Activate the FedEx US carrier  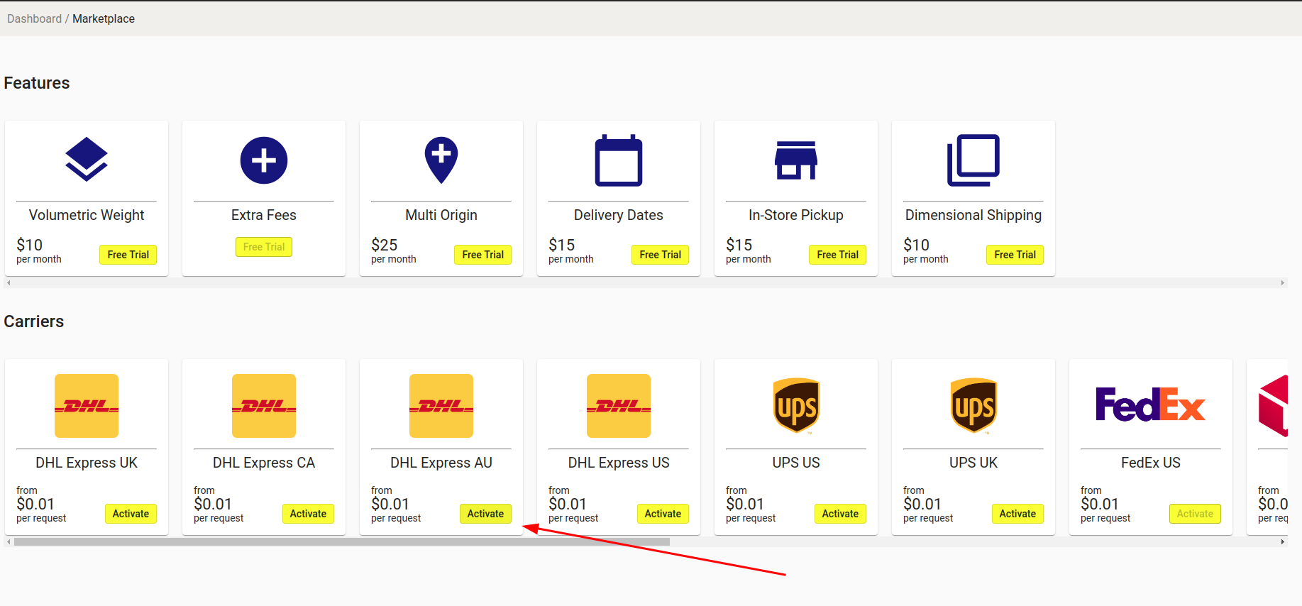click(1196, 514)
